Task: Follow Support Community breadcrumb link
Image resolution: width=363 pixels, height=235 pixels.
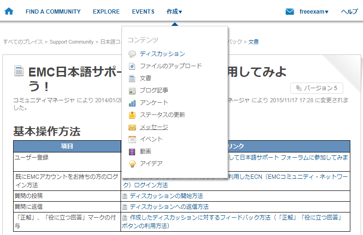Action: (72, 42)
